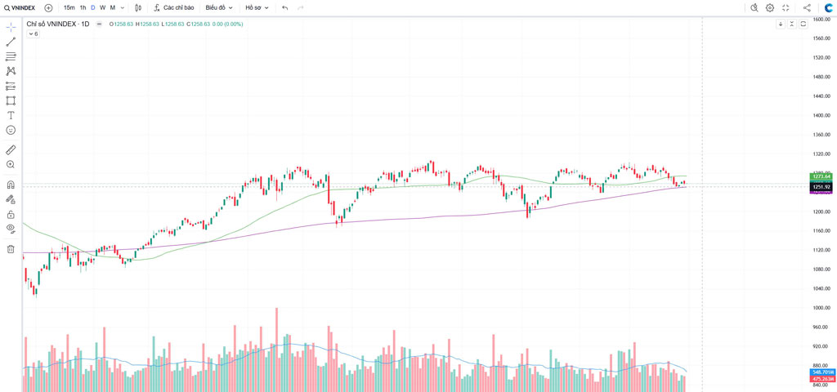Expand the collapsed indicators legend showing 6

pyautogui.click(x=34, y=34)
